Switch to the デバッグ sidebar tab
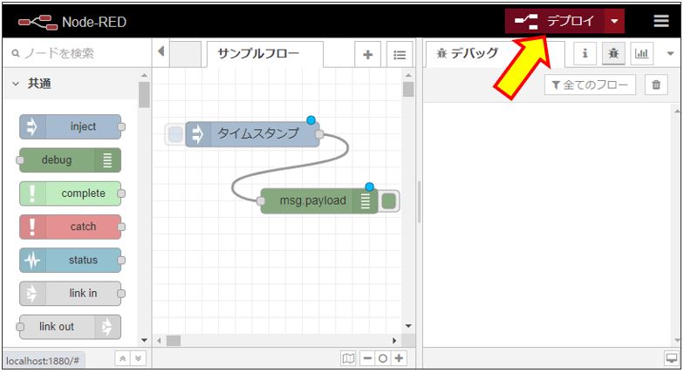The height and width of the screenshot is (373, 684). (468, 54)
